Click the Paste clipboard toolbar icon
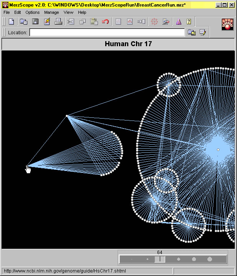The image size is (237, 276). tap(94, 22)
